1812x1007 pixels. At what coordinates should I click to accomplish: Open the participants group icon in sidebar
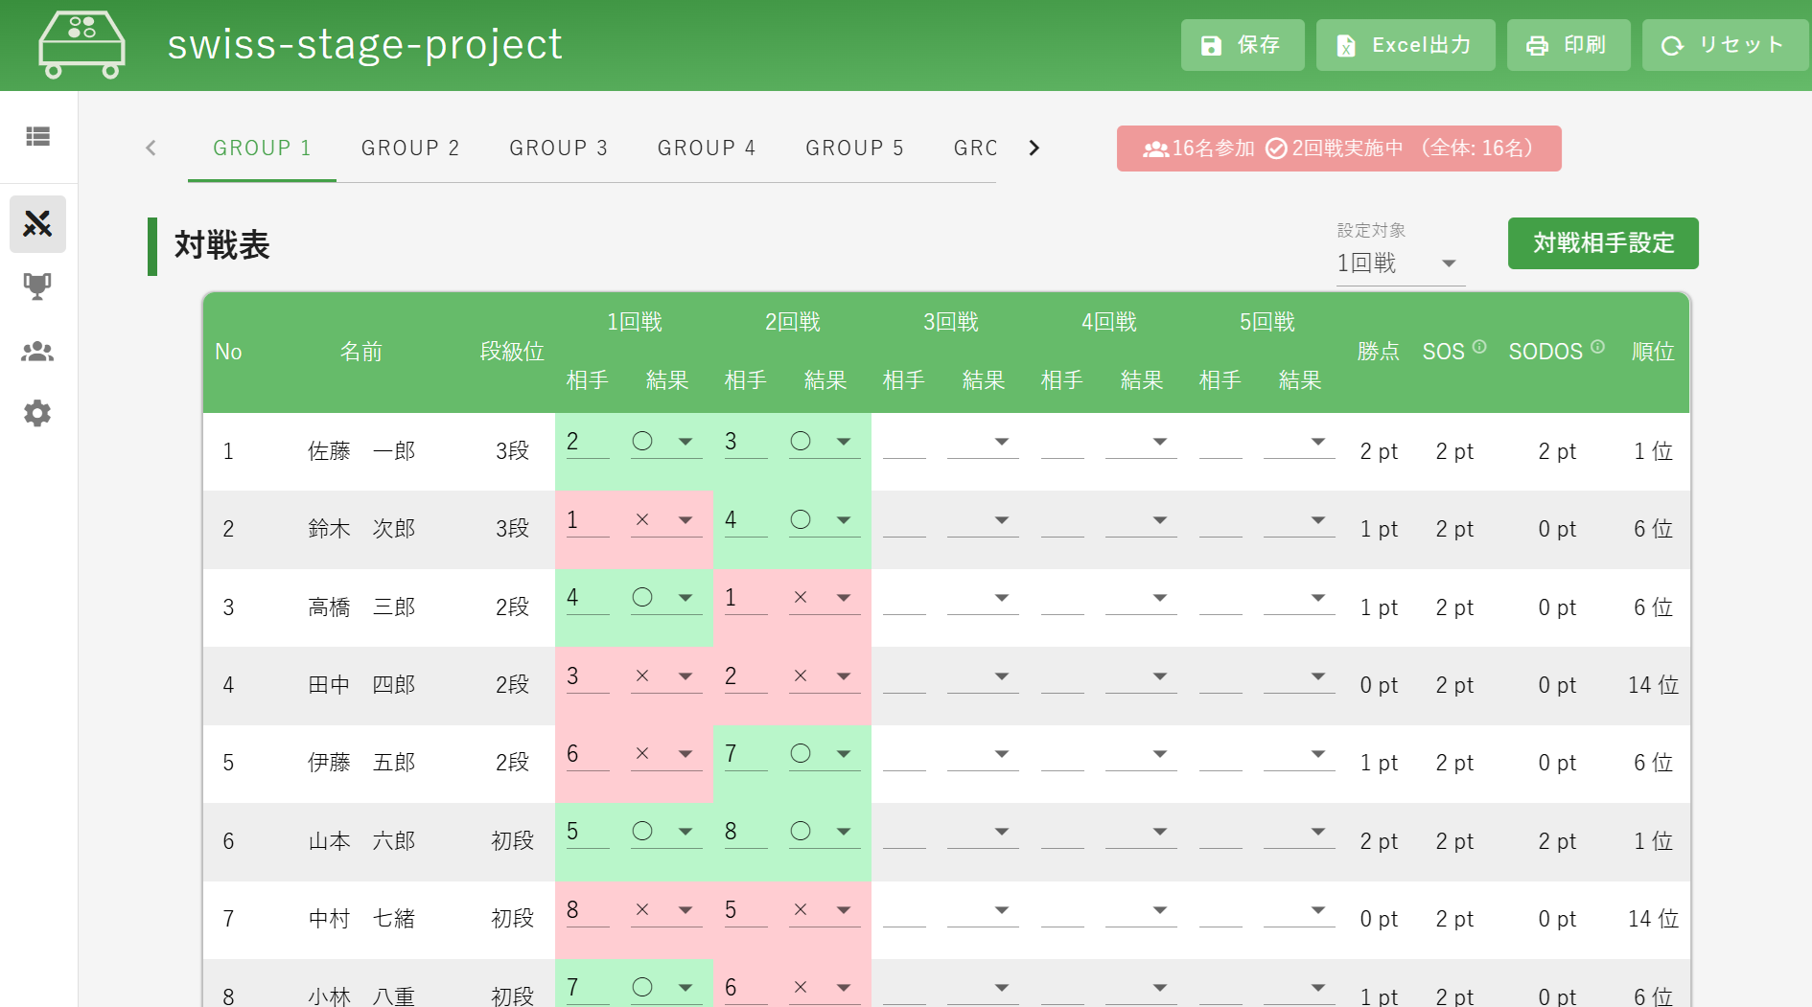[37, 352]
